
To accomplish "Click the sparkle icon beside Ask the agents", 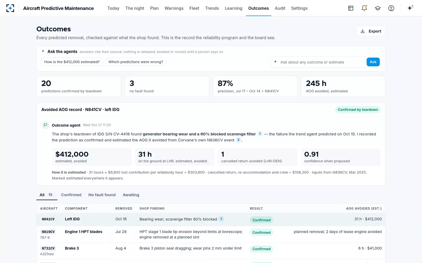I will point(43,51).
